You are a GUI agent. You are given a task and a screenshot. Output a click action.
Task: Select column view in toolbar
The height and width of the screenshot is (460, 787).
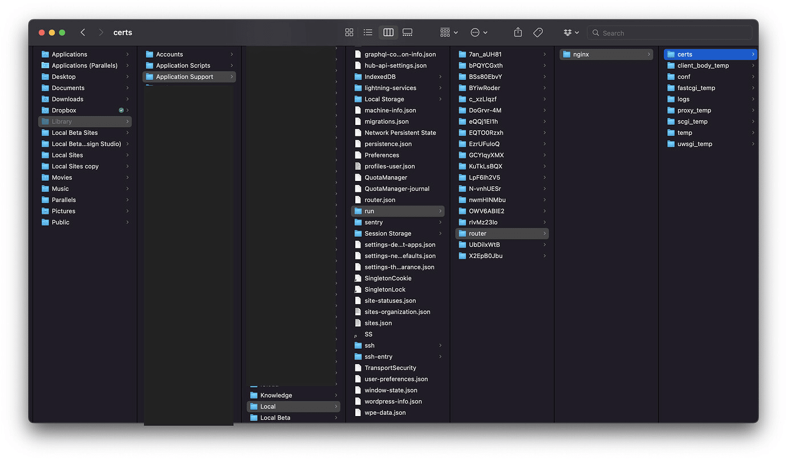388,33
